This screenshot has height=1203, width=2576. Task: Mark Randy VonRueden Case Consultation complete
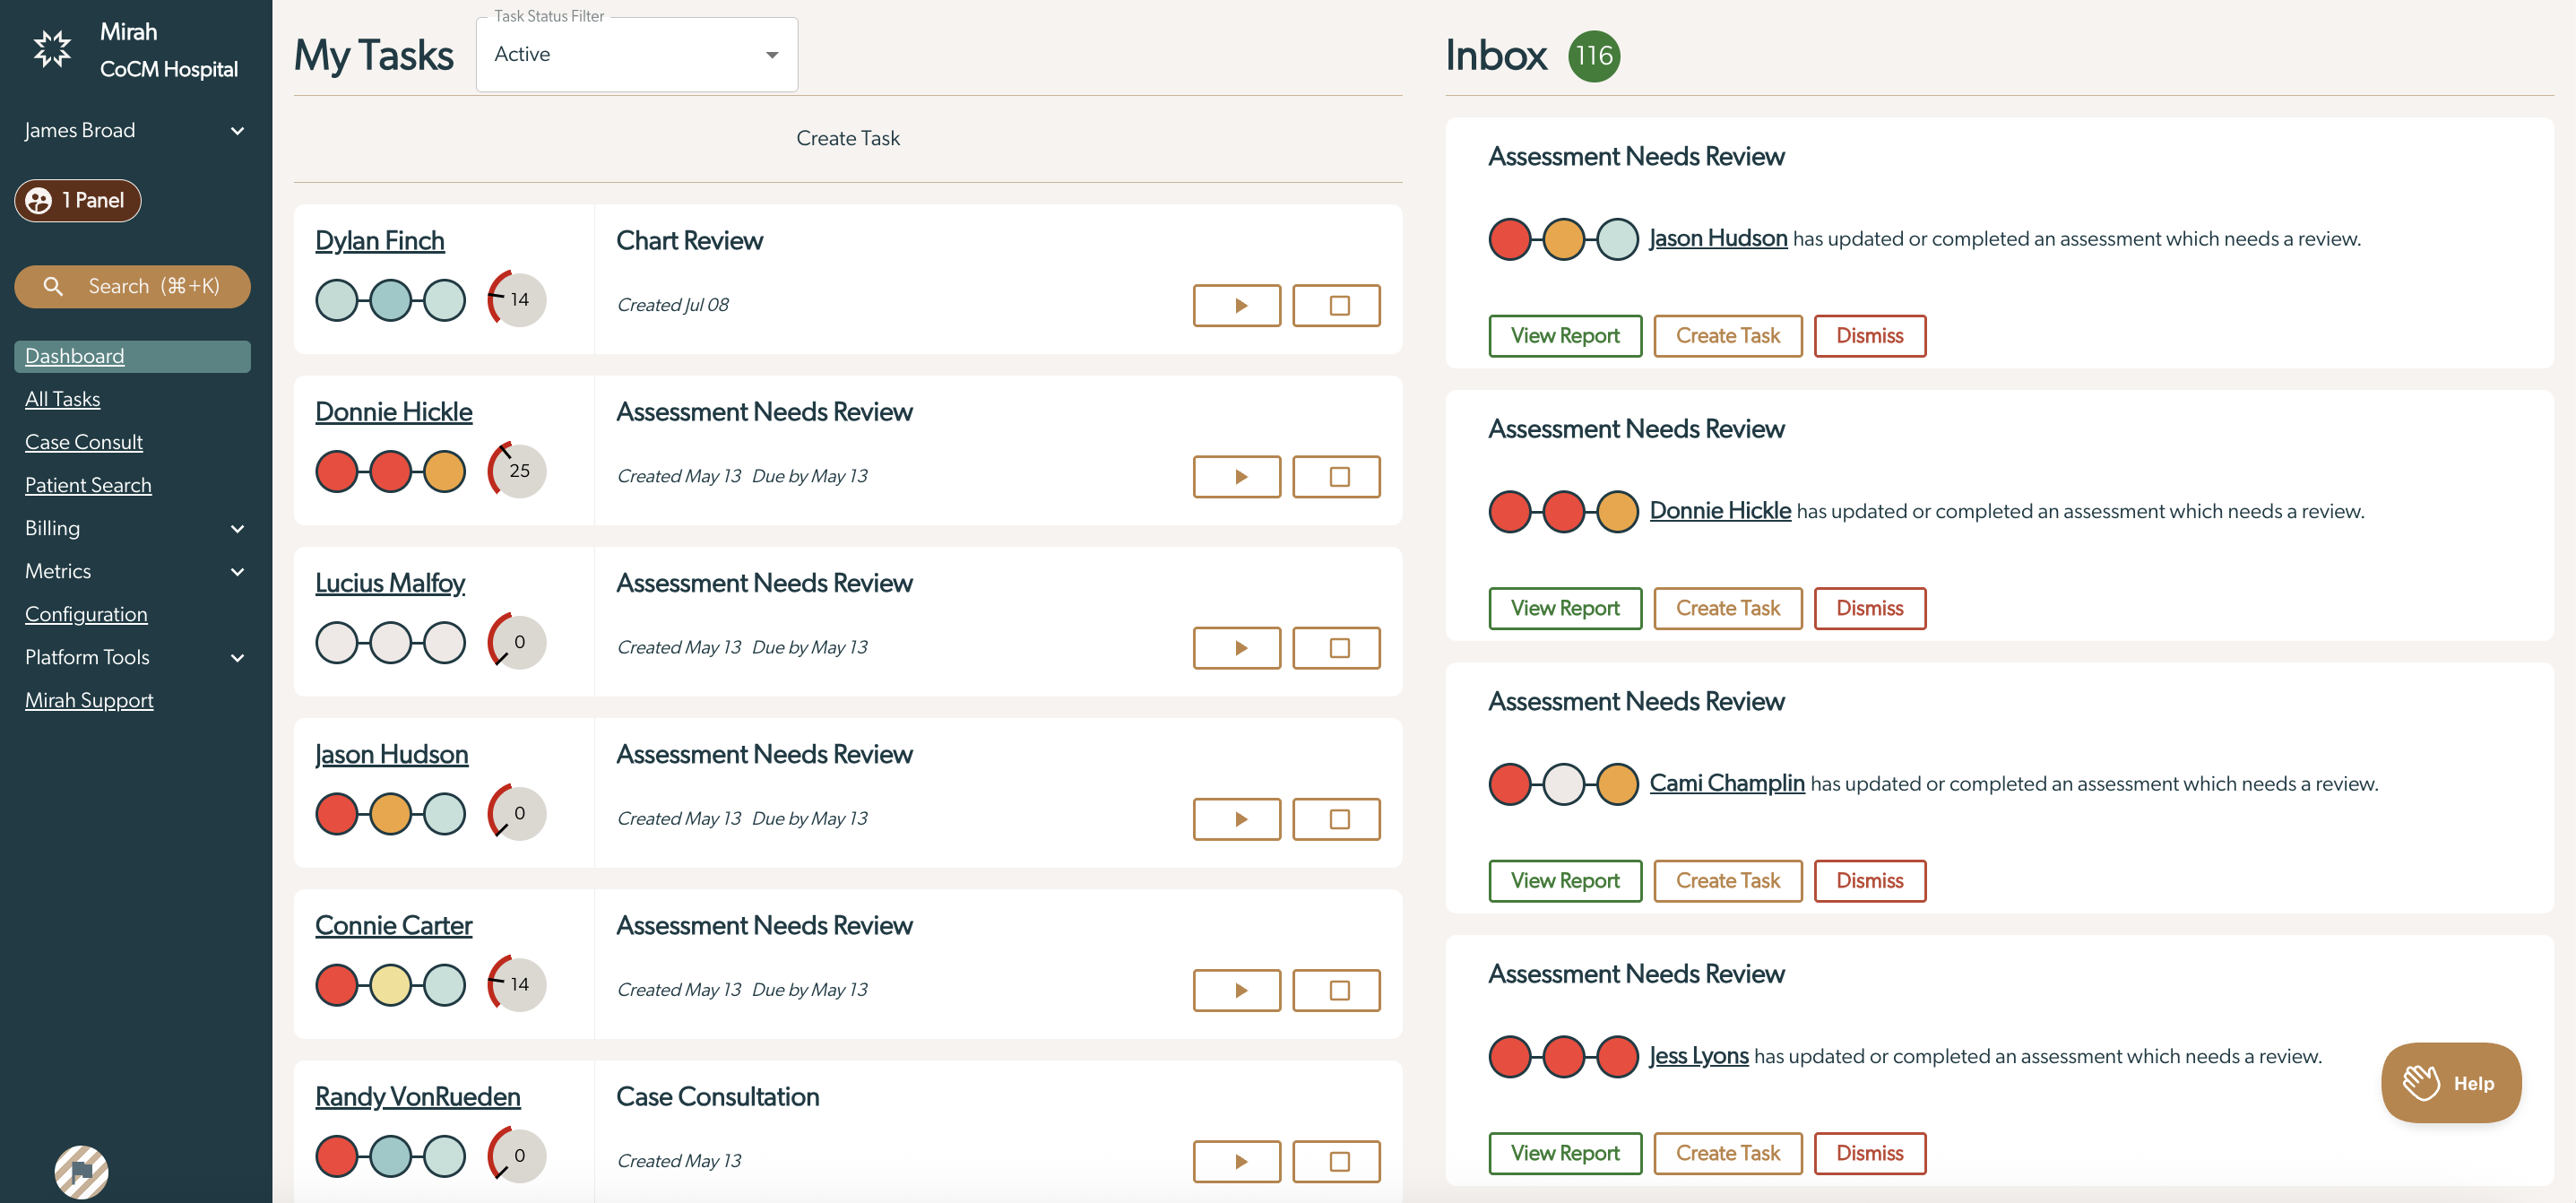tap(1336, 1161)
